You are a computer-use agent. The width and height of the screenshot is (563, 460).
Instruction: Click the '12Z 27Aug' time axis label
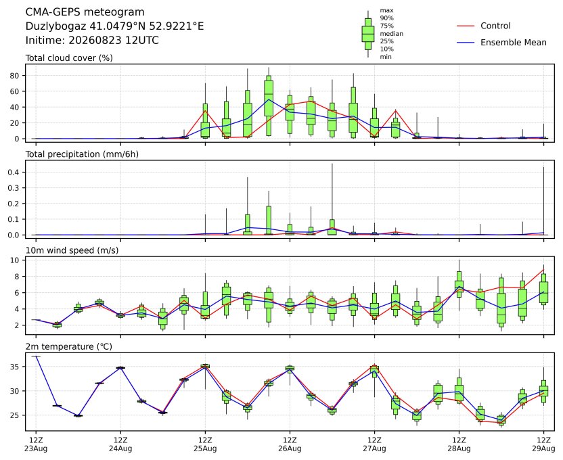[374, 444]
